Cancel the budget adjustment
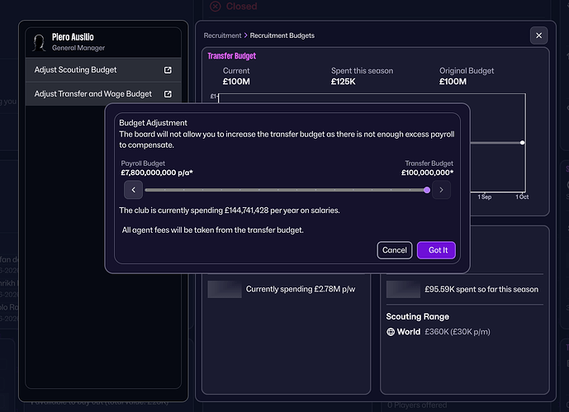The height and width of the screenshot is (412, 569). click(394, 250)
